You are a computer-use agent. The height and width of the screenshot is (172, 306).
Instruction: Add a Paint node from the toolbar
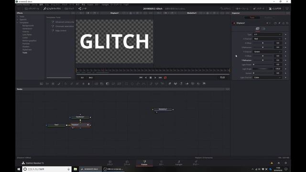pyautogui.click(x=59, y=84)
